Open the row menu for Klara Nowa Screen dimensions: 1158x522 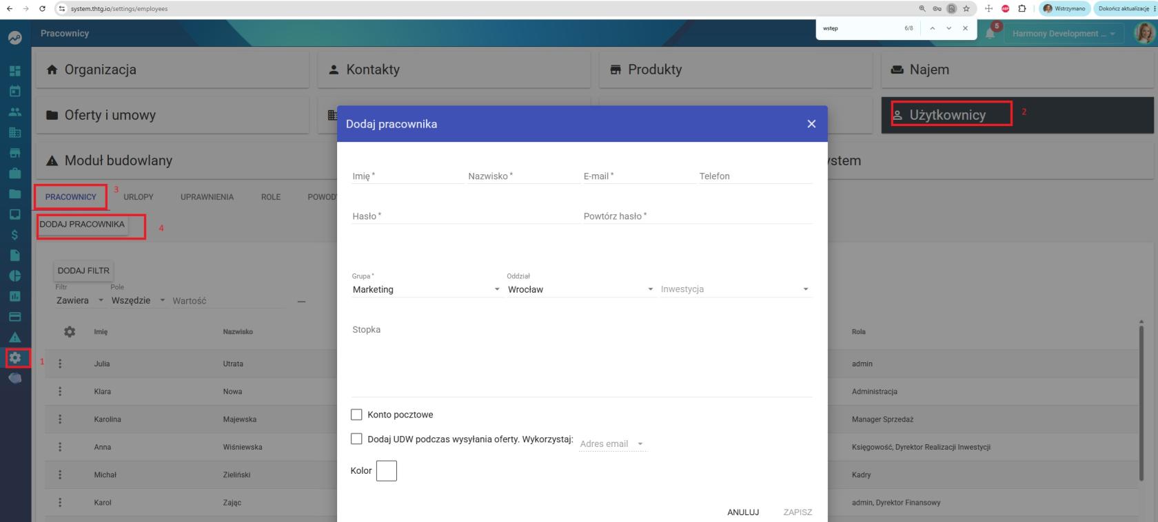[x=60, y=391]
